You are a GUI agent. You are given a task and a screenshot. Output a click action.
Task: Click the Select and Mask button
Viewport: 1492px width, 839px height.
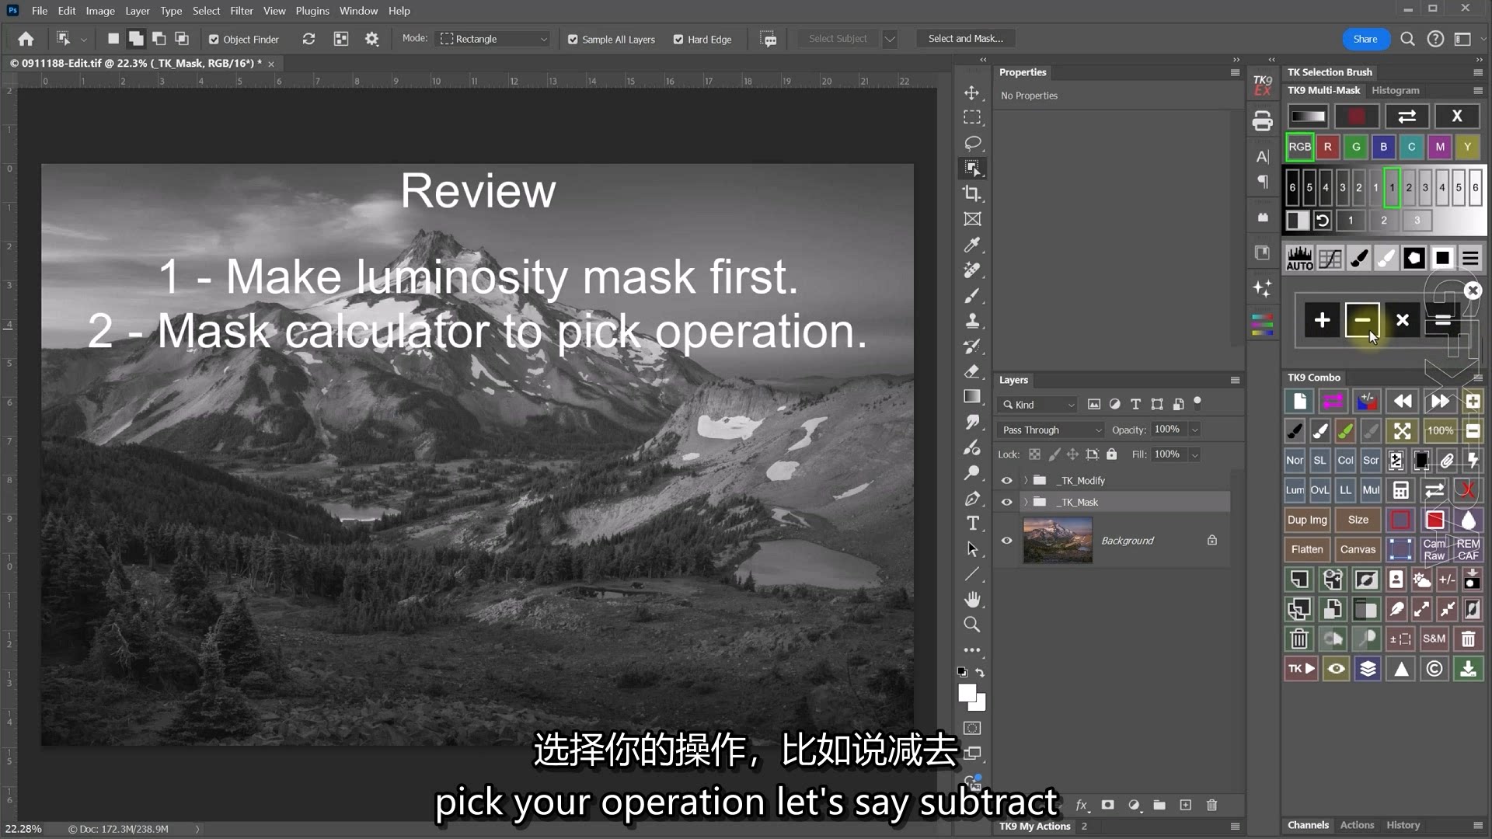click(965, 39)
